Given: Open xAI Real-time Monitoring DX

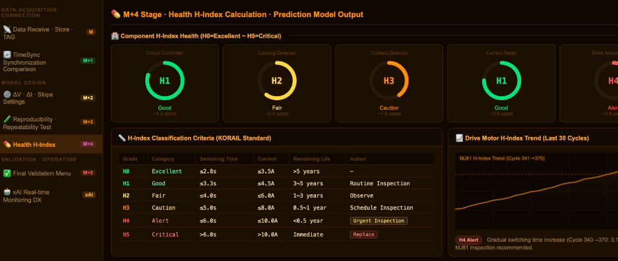Looking at the screenshot, I should 51,196.
